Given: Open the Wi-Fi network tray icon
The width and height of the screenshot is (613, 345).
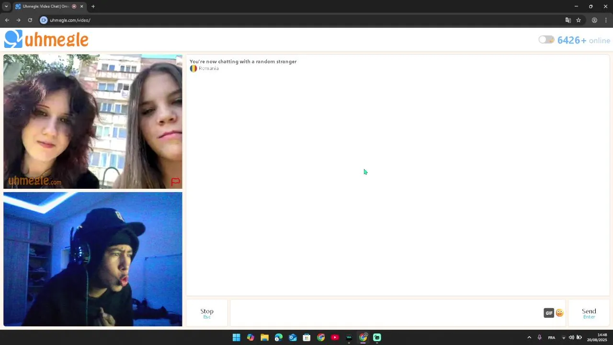Looking at the screenshot, I should [564, 337].
